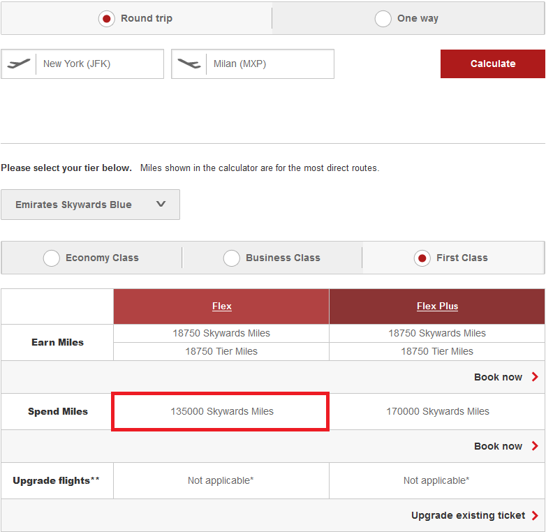Image resolution: width=546 pixels, height=532 pixels.
Task: Click Not applicable* under Flex
Action: click(x=221, y=480)
